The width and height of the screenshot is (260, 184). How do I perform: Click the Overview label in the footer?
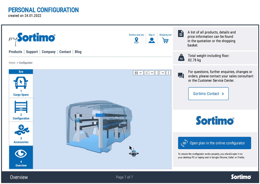coord(19,177)
